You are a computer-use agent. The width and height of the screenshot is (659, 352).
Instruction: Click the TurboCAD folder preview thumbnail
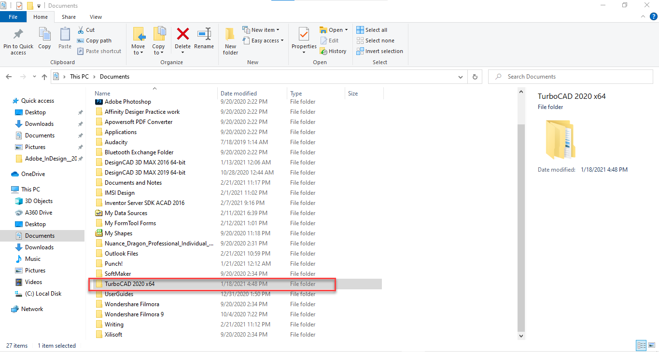tap(560, 139)
